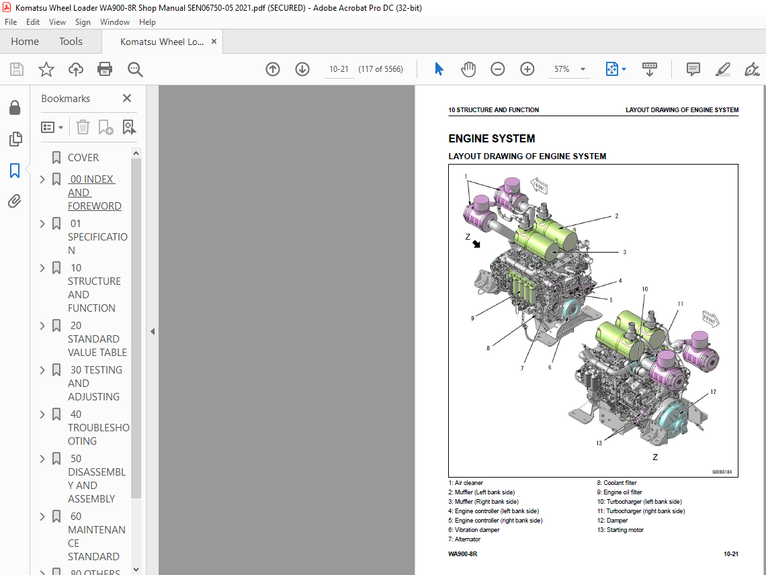Go to previous page arrow
Viewport: 766px width, 575px height.
coord(273,69)
